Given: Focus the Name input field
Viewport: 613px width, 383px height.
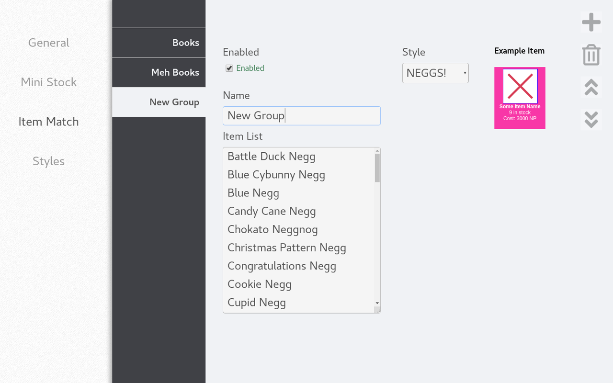Looking at the screenshot, I should (302, 116).
